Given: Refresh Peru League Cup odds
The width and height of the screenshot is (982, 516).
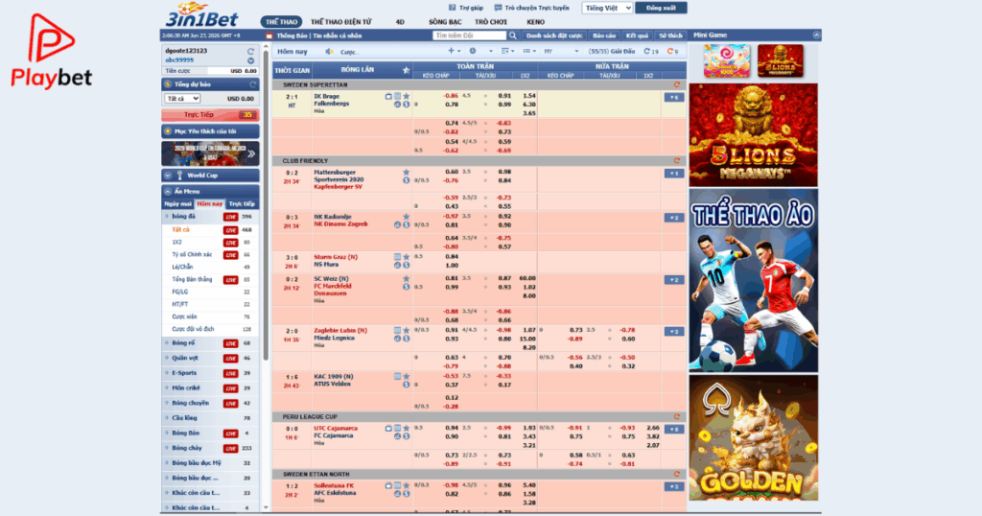Looking at the screenshot, I should tap(676, 416).
